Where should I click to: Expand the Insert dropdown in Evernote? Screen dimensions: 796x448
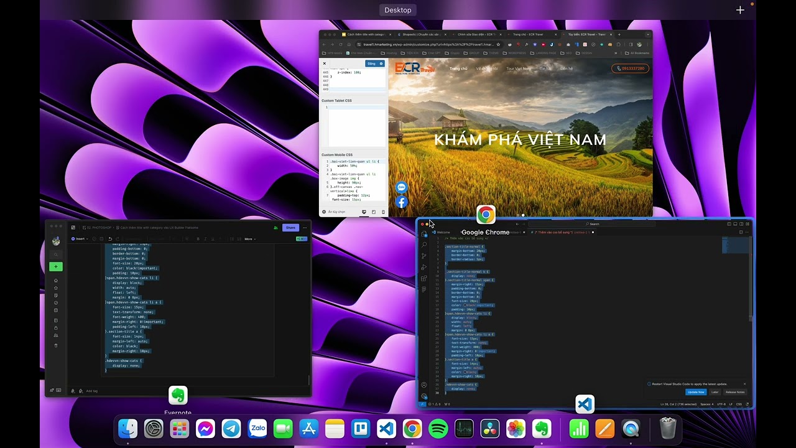[78, 239]
